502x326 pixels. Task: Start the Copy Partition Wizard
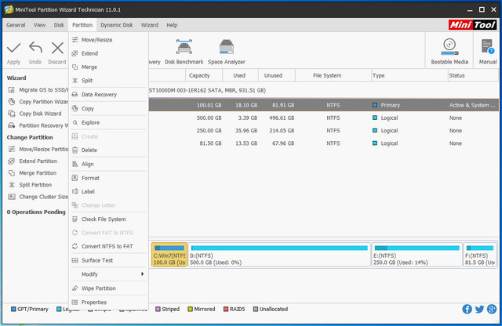pos(38,102)
